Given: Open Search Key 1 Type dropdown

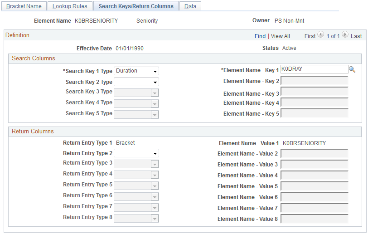Looking at the screenshot, I should (x=136, y=71).
